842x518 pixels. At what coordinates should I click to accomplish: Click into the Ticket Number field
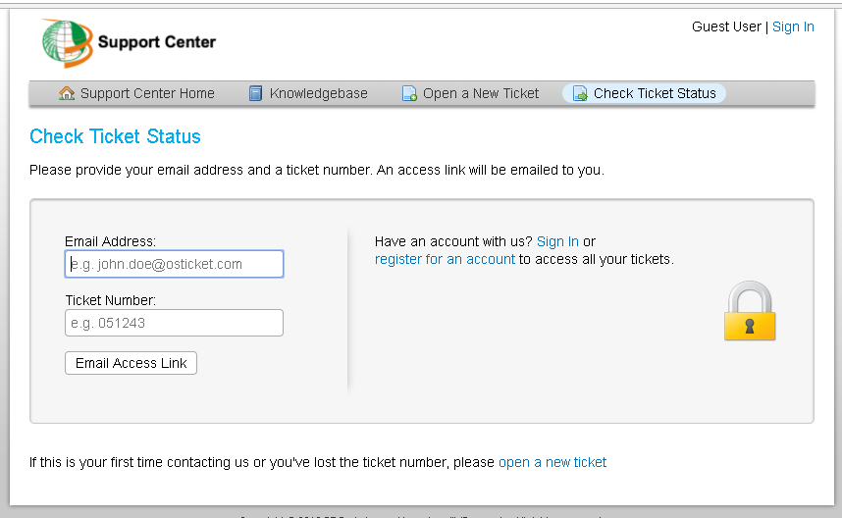coord(174,323)
